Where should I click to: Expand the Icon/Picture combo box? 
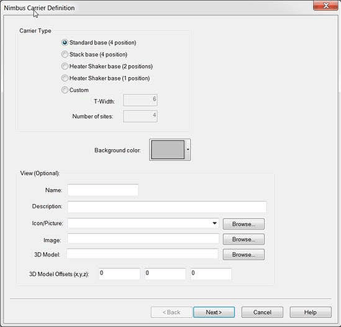[x=214, y=223]
